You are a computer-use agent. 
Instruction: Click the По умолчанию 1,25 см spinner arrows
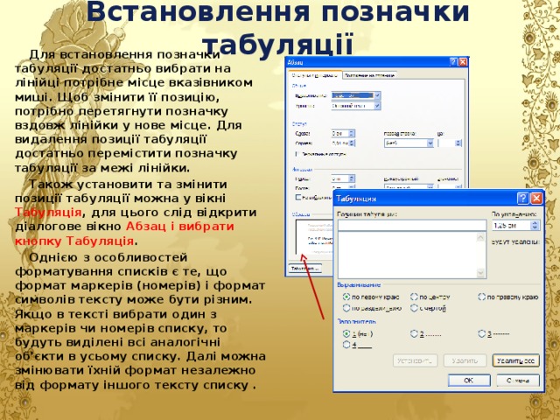pos(535,226)
